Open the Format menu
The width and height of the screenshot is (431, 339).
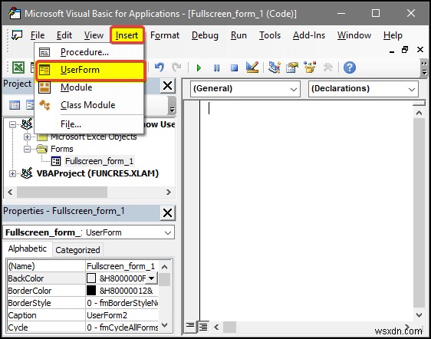click(x=165, y=35)
